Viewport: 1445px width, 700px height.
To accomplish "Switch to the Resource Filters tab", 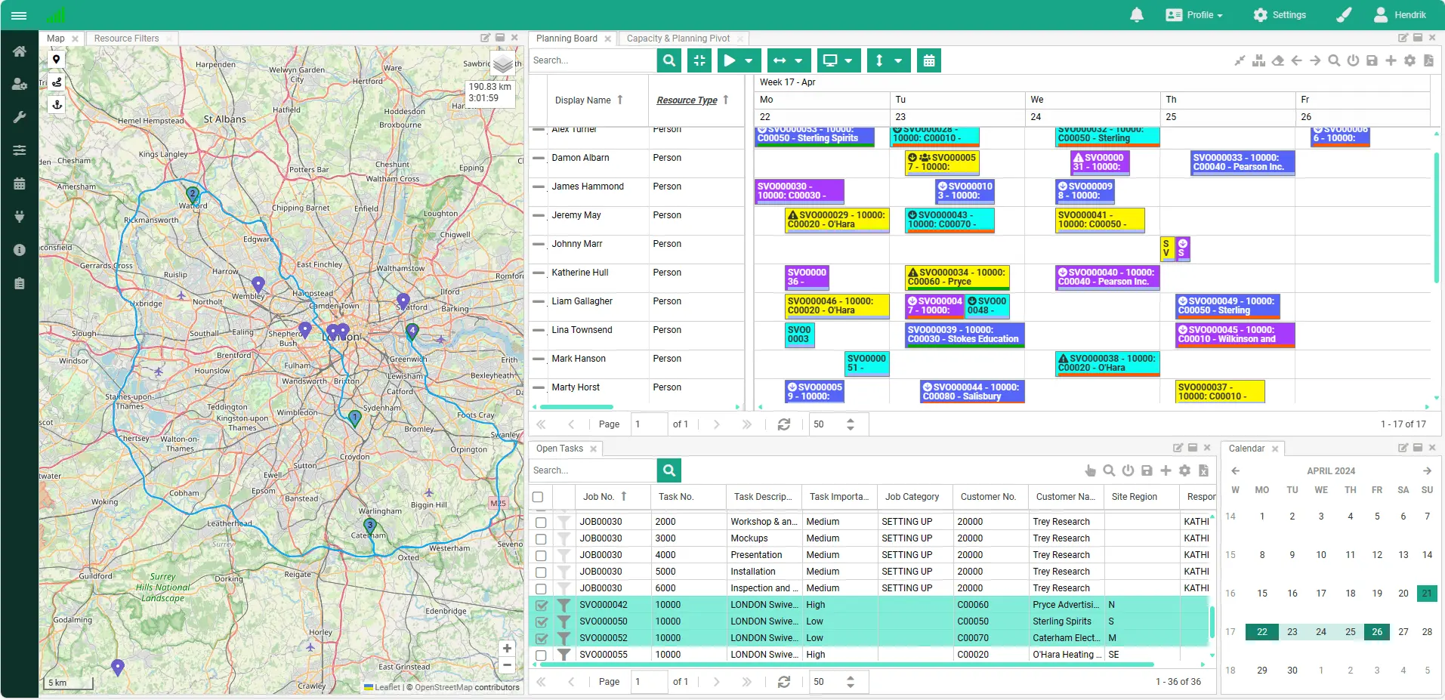I will point(125,38).
